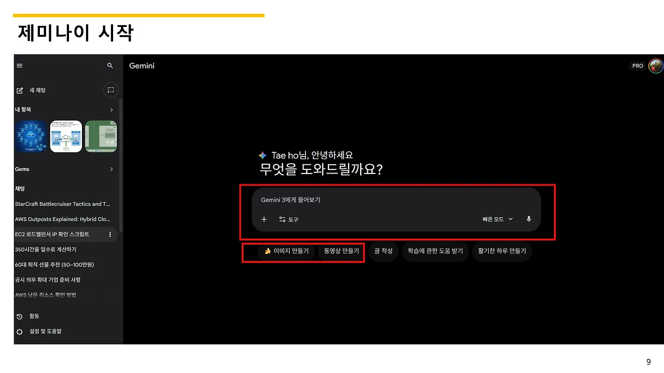Viewport: 664px width, 373px height.
Task: Open the StarCraft Battlecruiser Tactics chat
Action: click(62, 204)
